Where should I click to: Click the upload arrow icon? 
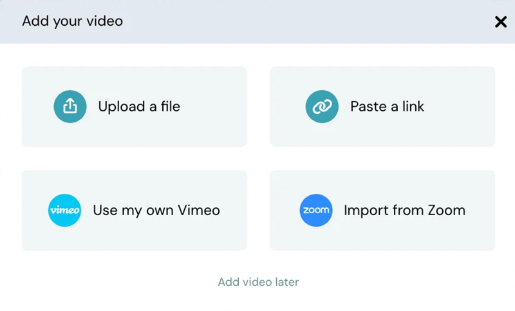pos(70,106)
